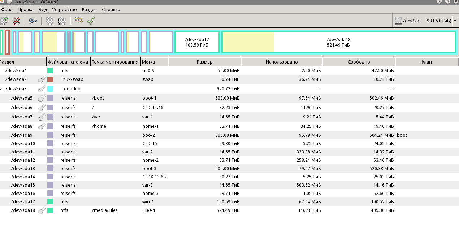
Task: Click the green ntfs color square on /dev/sda1 row
Action: click(50, 70)
